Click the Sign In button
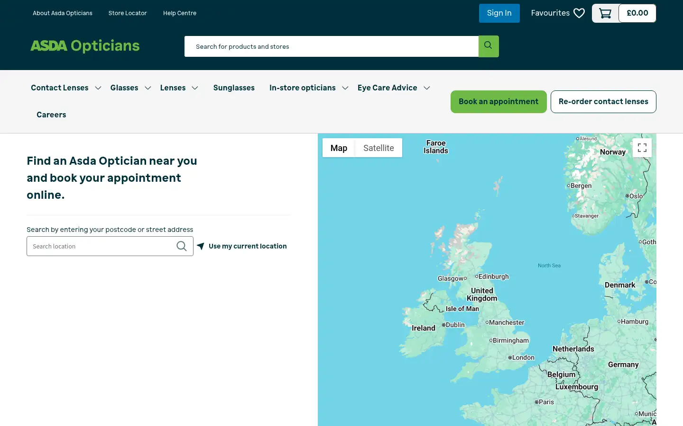683x426 pixels. pos(499,13)
